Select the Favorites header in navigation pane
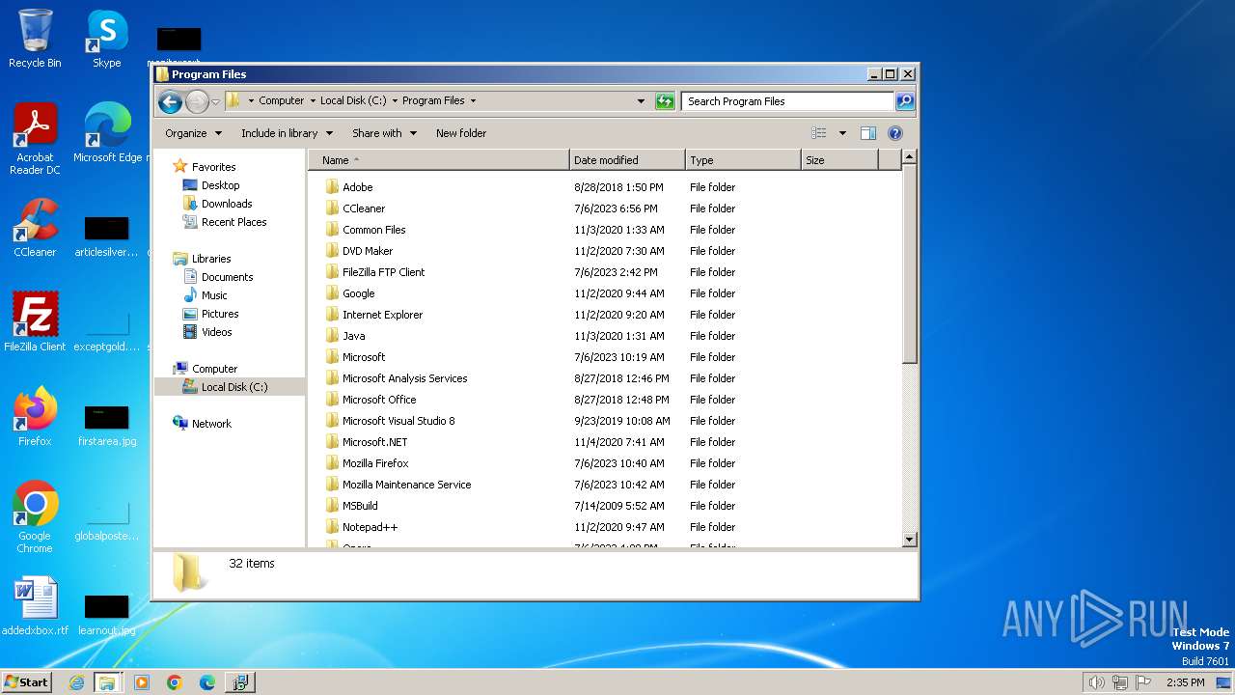 tap(213, 167)
